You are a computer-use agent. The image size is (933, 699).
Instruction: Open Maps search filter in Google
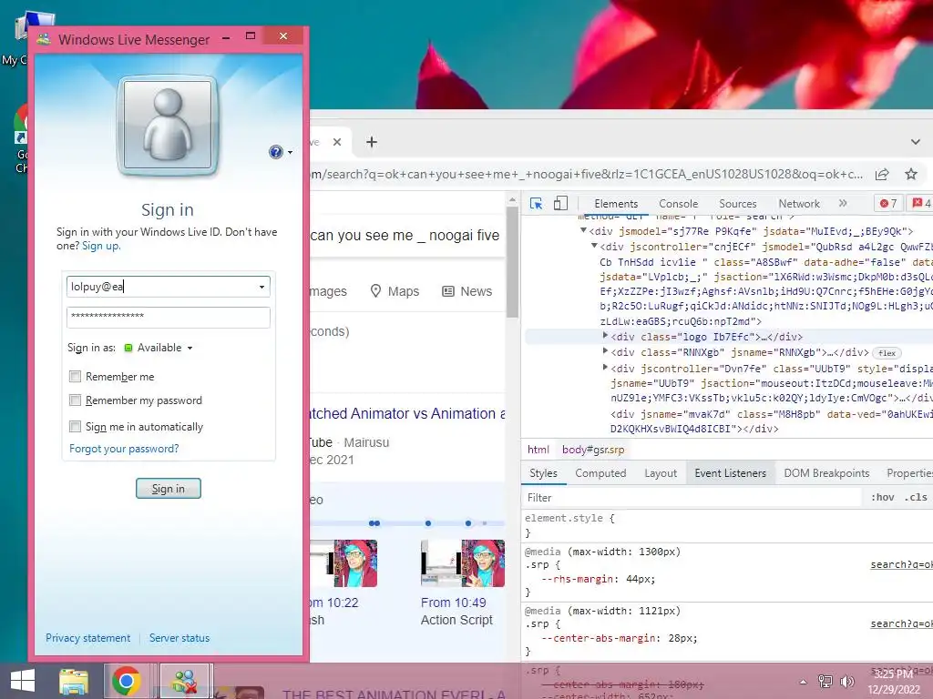[x=395, y=291]
